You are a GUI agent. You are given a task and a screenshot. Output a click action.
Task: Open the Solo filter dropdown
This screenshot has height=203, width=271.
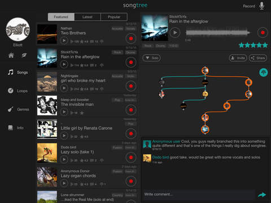pos(152,58)
